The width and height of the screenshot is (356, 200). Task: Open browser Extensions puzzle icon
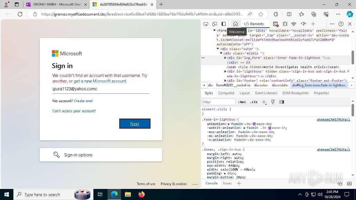tap(276, 14)
